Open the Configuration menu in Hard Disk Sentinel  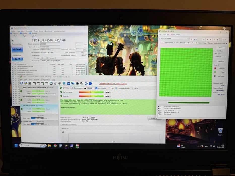pos(45,80)
